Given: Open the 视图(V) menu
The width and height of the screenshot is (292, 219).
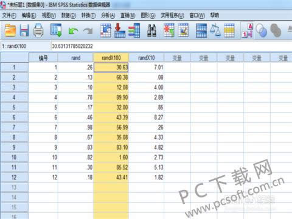Looking at the screenshot, I should [49, 15].
